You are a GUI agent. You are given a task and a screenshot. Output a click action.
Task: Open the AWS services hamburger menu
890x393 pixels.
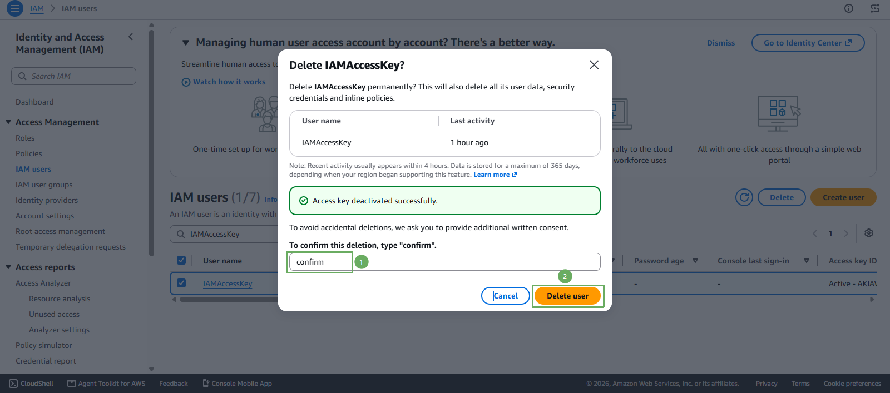[15, 8]
